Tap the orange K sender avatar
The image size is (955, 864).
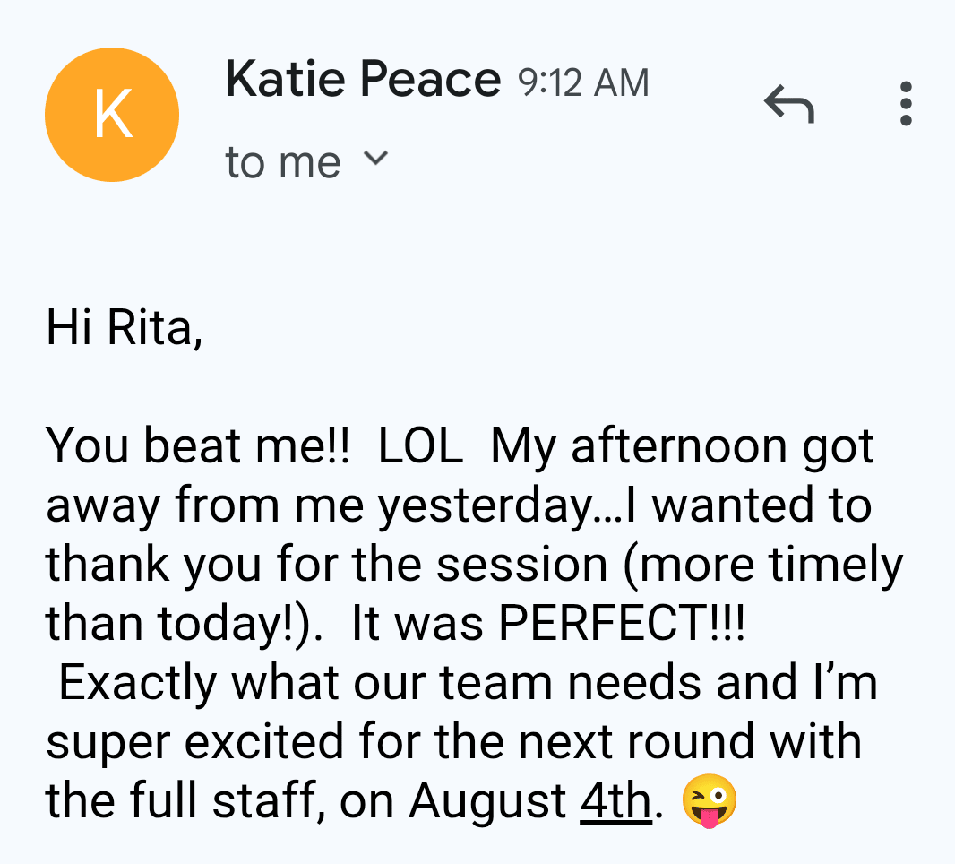112,115
